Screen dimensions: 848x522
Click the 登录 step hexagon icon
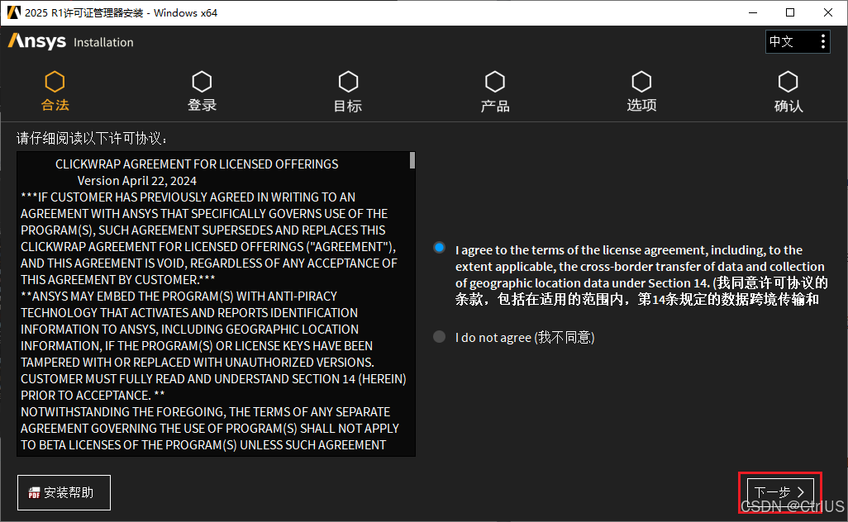(202, 82)
